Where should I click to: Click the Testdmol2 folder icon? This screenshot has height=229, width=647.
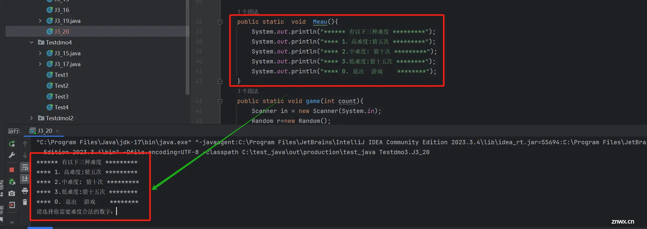[41, 118]
